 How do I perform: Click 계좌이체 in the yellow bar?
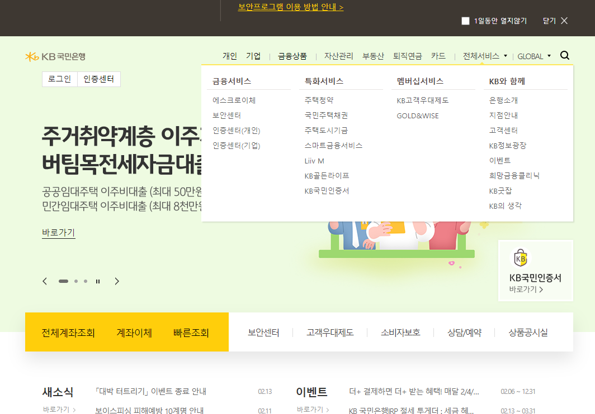tap(134, 333)
